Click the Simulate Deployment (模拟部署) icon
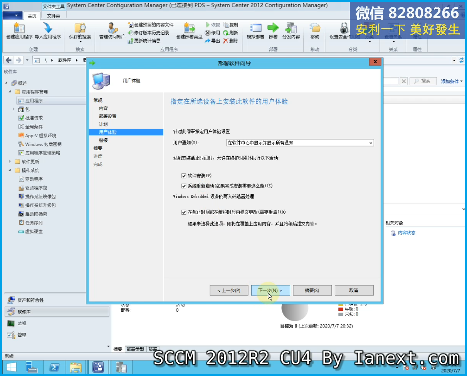Screen dimensions: 467x376 click(255, 31)
